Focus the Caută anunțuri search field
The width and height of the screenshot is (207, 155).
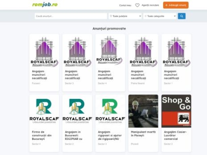click(x=71, y=16)
